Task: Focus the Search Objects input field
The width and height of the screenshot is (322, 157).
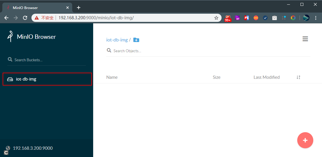Action: pyautogui.click(x=208, y=51)
